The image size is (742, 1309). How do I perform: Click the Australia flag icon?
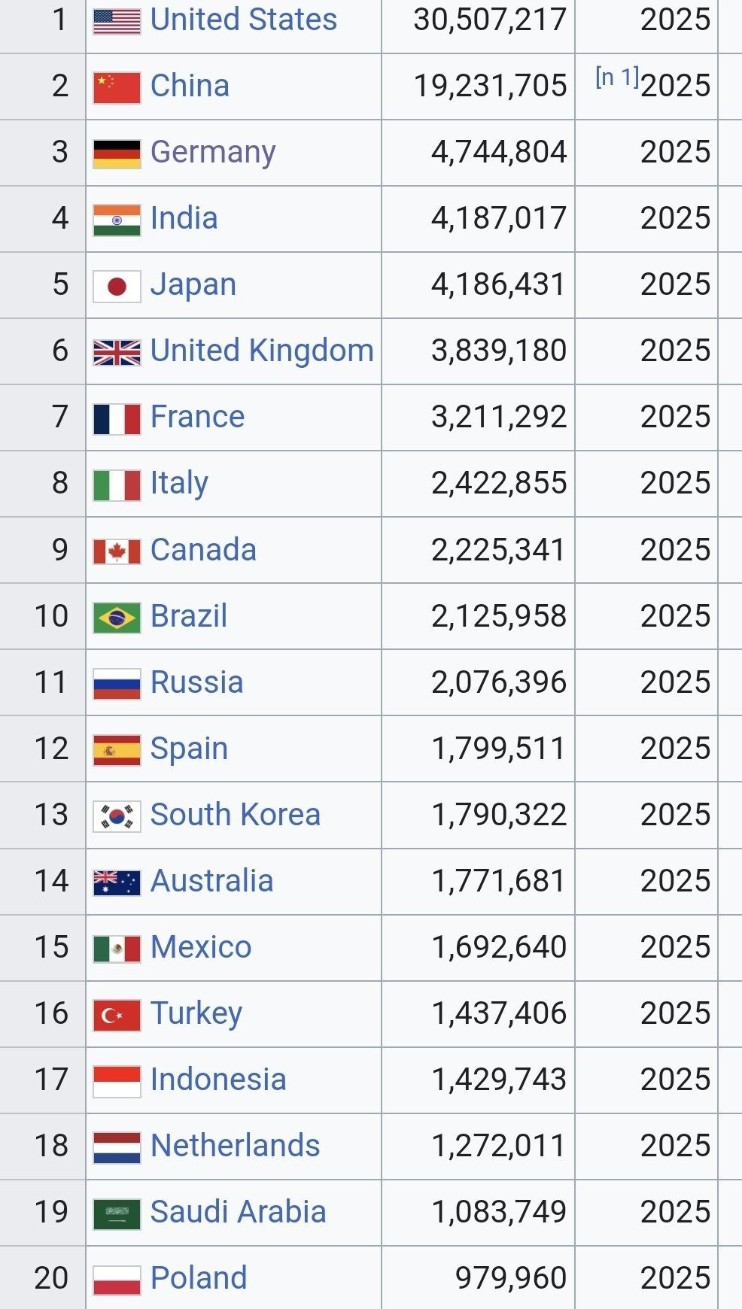[117, 882]
